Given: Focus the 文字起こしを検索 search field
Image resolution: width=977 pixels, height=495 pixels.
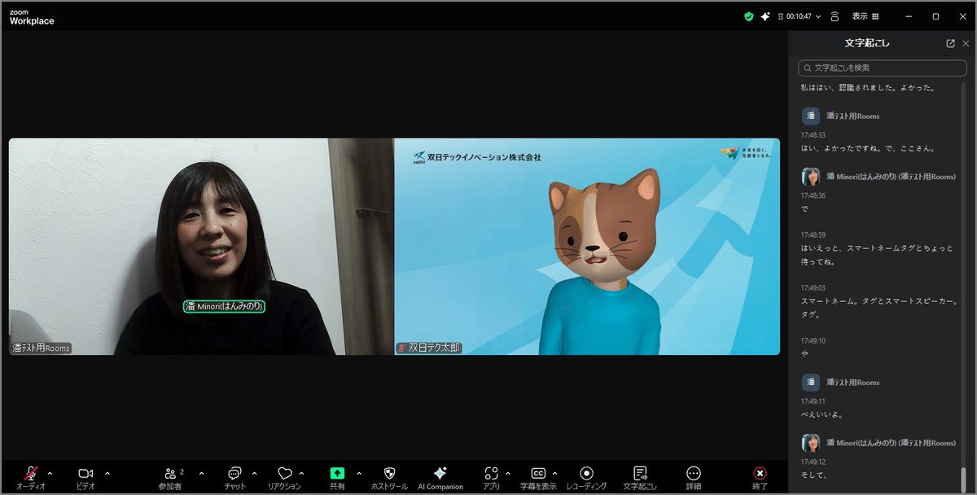Looking at the screenshot, I should (883, 68).
